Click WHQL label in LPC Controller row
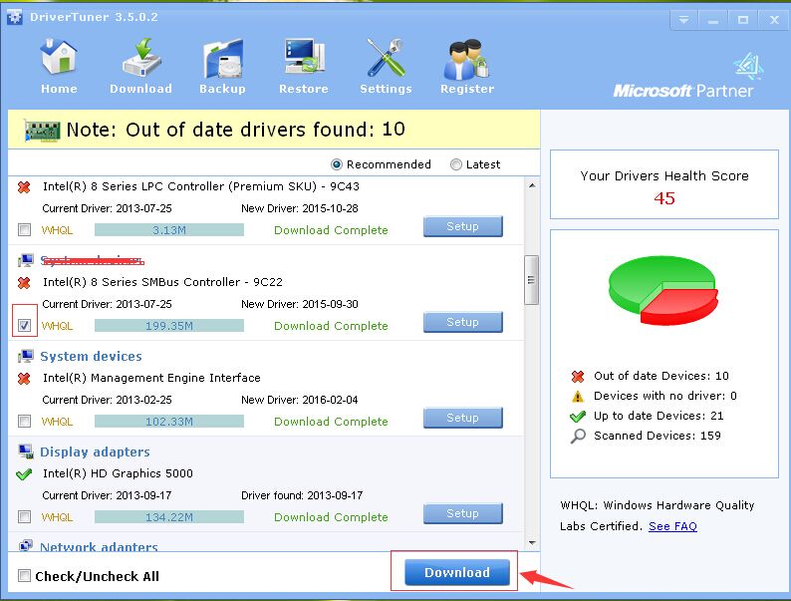 [57, 230]
